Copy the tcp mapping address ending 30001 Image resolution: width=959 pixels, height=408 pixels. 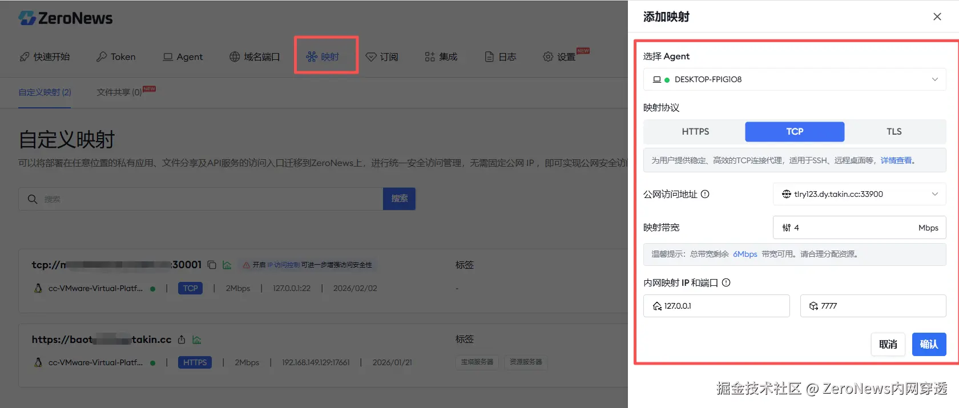click(x=212, y=265)
